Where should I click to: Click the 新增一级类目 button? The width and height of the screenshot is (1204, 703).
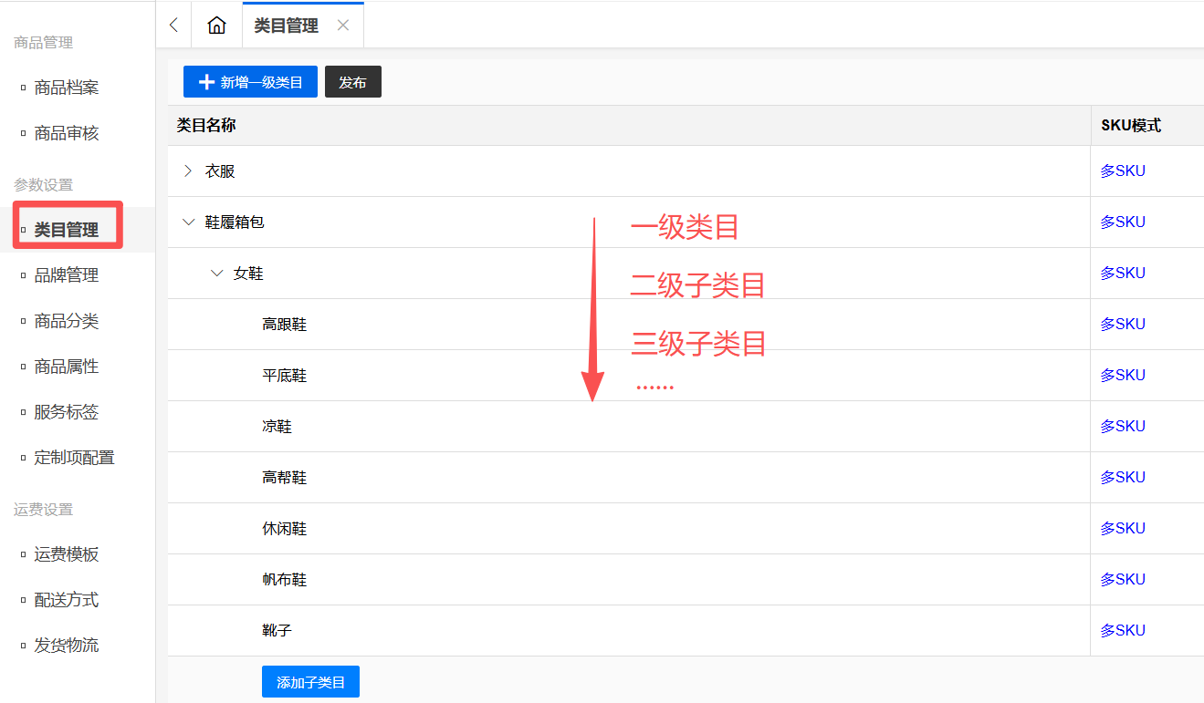click(250, 82)
